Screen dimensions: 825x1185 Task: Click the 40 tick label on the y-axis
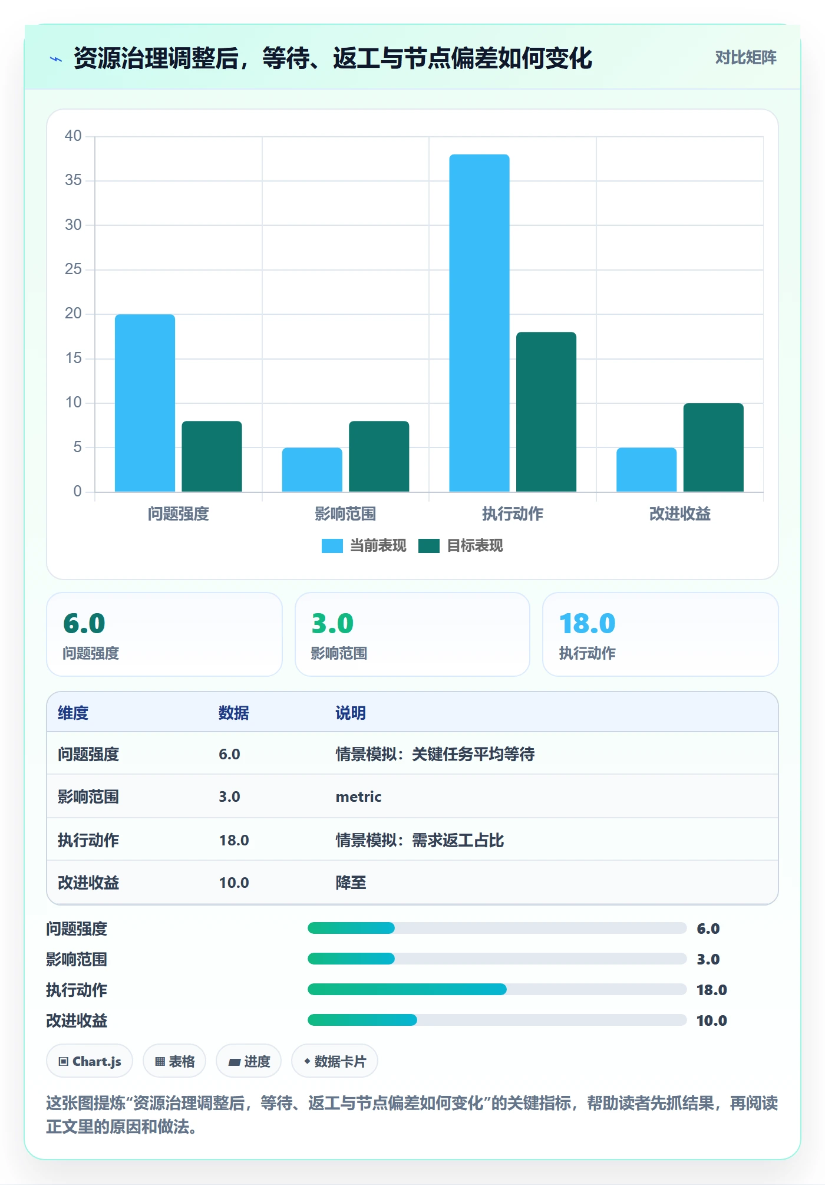73,136
